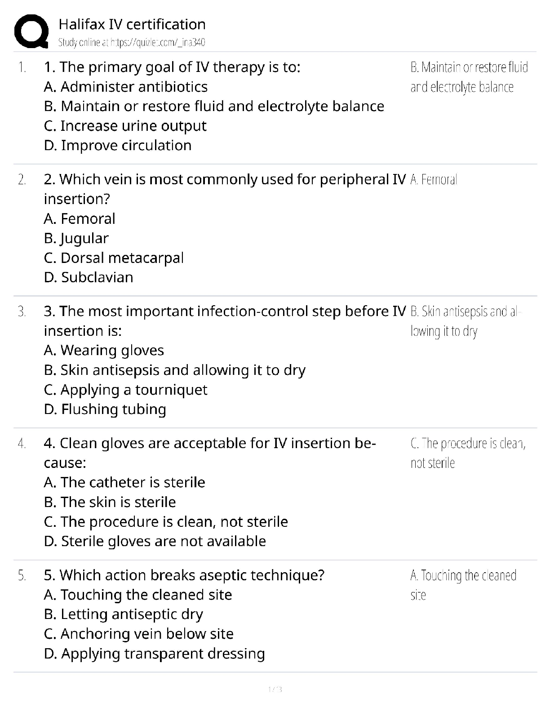
Task: Click option D Improve circulation
Action: click(118, 146)
